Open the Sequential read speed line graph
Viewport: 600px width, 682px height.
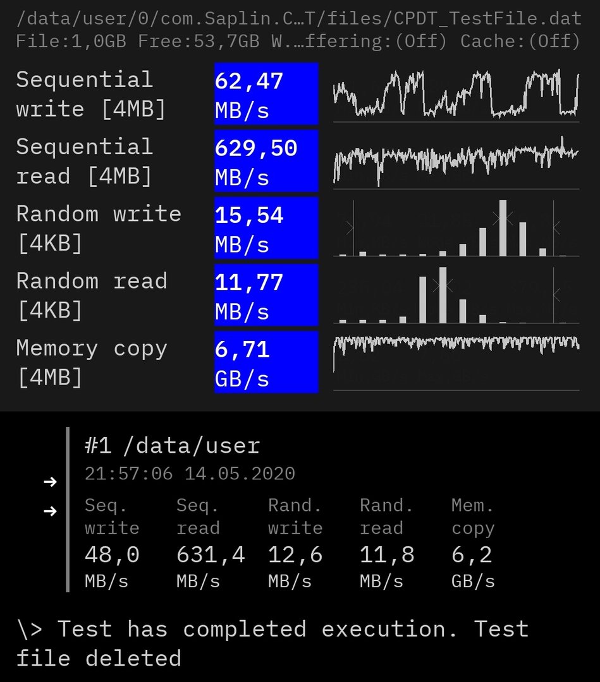(x=456, y=162)
